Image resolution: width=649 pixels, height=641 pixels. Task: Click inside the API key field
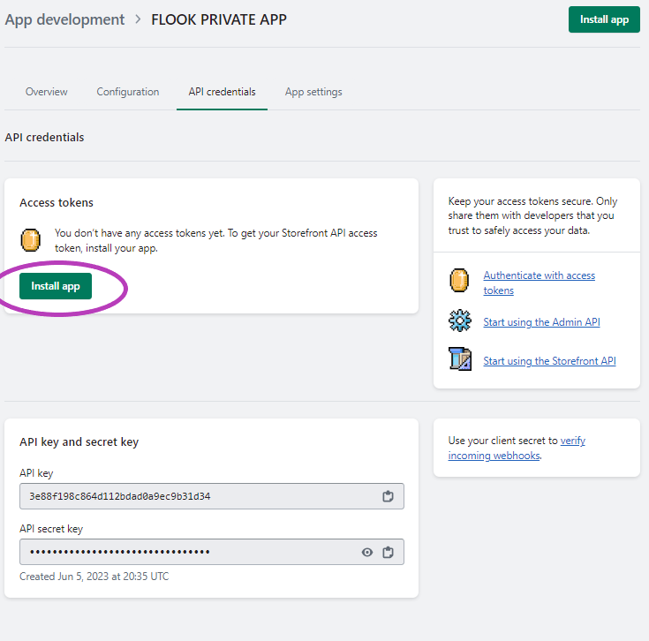tap(212, 496)
